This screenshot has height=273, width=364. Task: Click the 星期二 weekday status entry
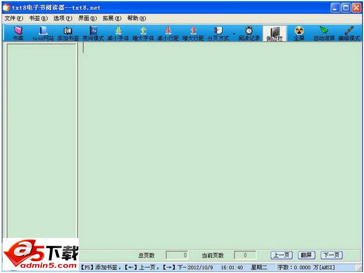259,268
